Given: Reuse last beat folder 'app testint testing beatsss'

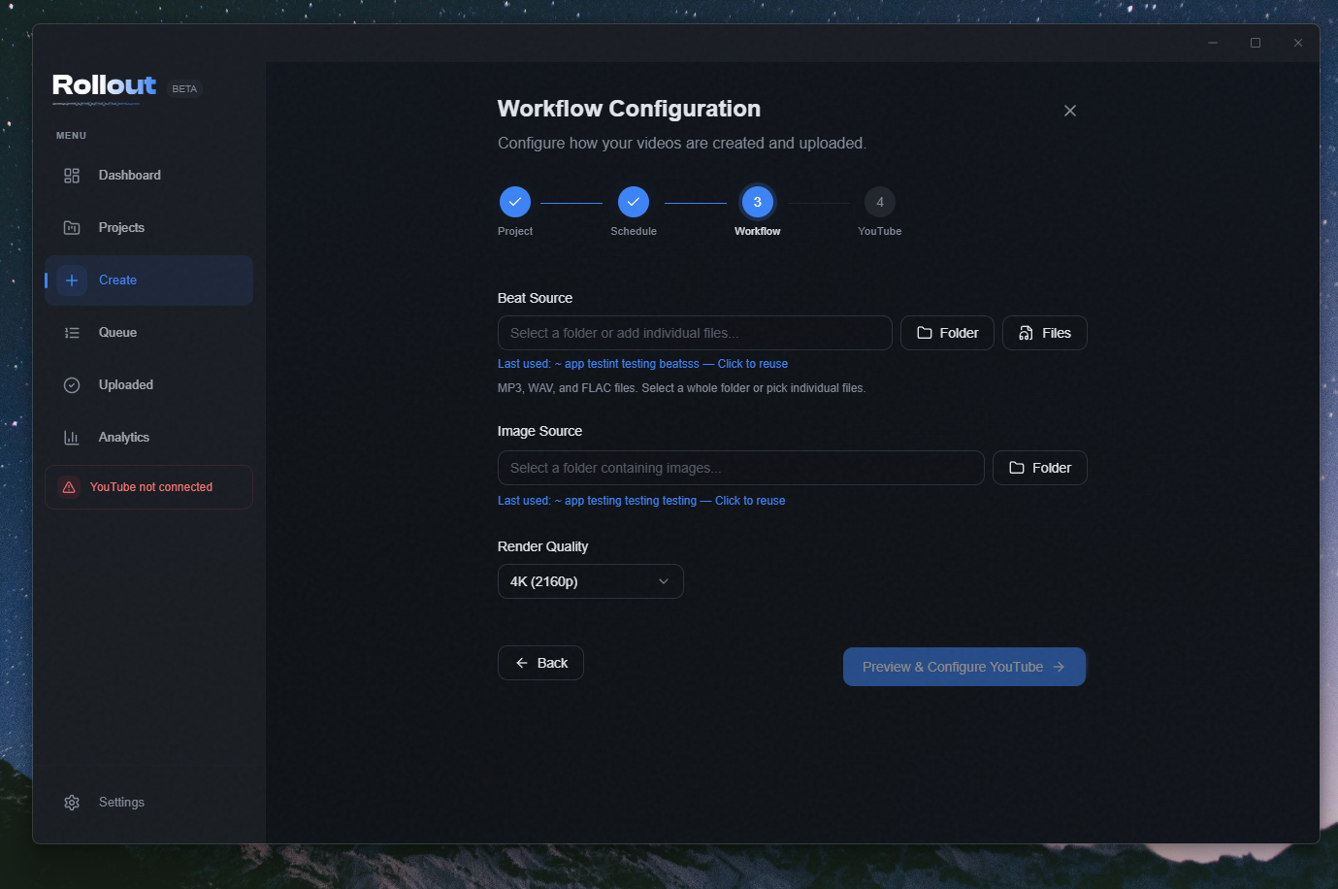Looking at the screenshot, I should point(642,364).
